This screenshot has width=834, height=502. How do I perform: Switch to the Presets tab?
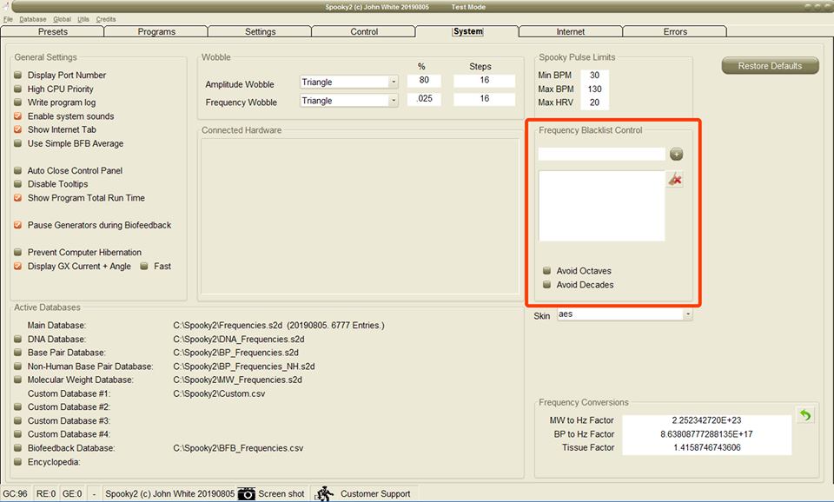click(53, 32)
